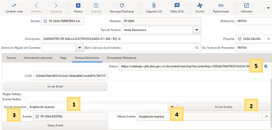Switch to Documento Referencia tab
The width and height of the screenshot is (272, 130).
(x=122, y=58)
